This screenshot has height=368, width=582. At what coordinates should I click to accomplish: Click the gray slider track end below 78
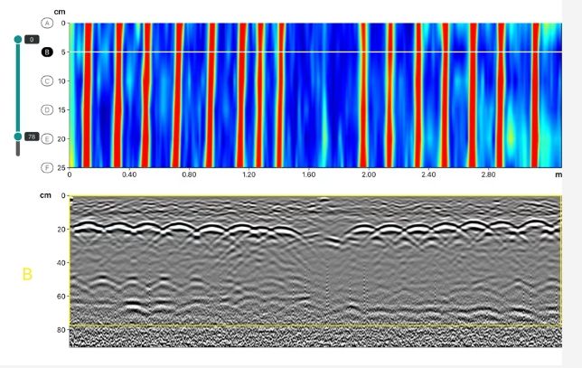[17, 149]
